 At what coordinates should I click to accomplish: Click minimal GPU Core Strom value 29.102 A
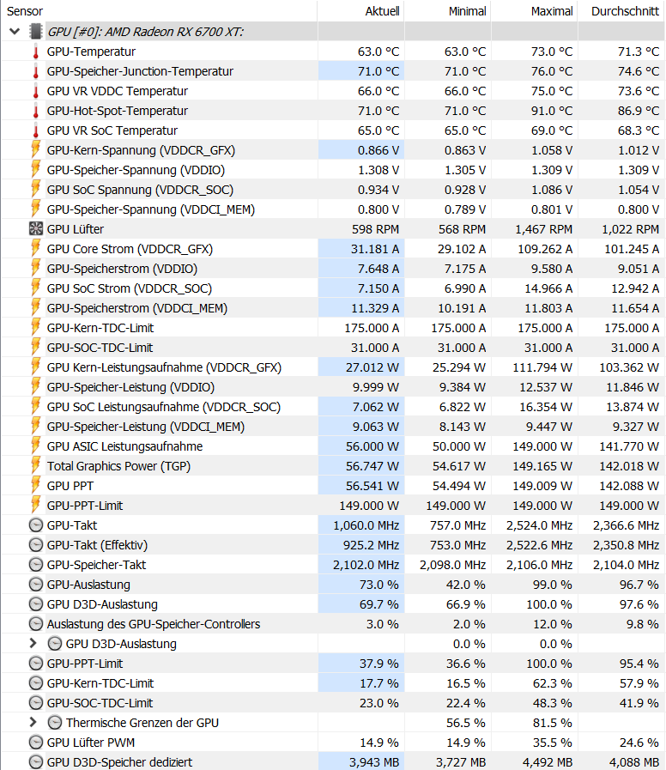click(x=462, y=249)
